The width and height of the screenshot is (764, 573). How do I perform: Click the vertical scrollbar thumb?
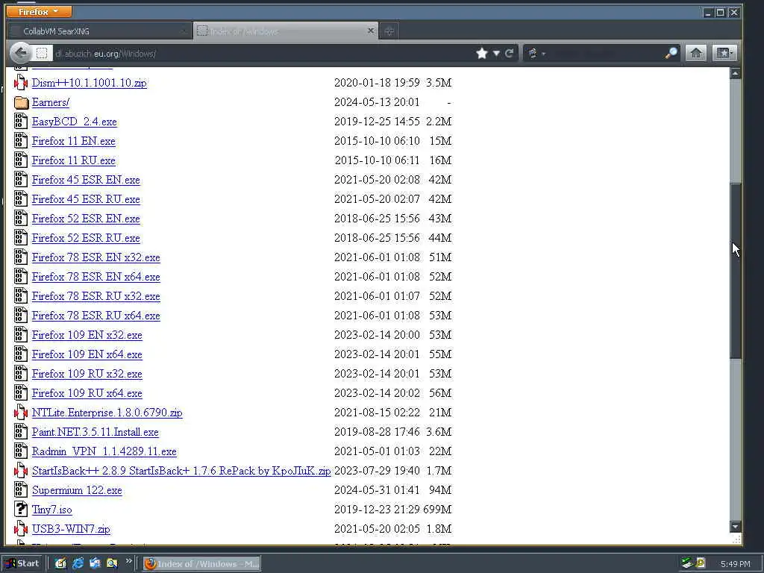pyautogui.click(x=735, y=271)
